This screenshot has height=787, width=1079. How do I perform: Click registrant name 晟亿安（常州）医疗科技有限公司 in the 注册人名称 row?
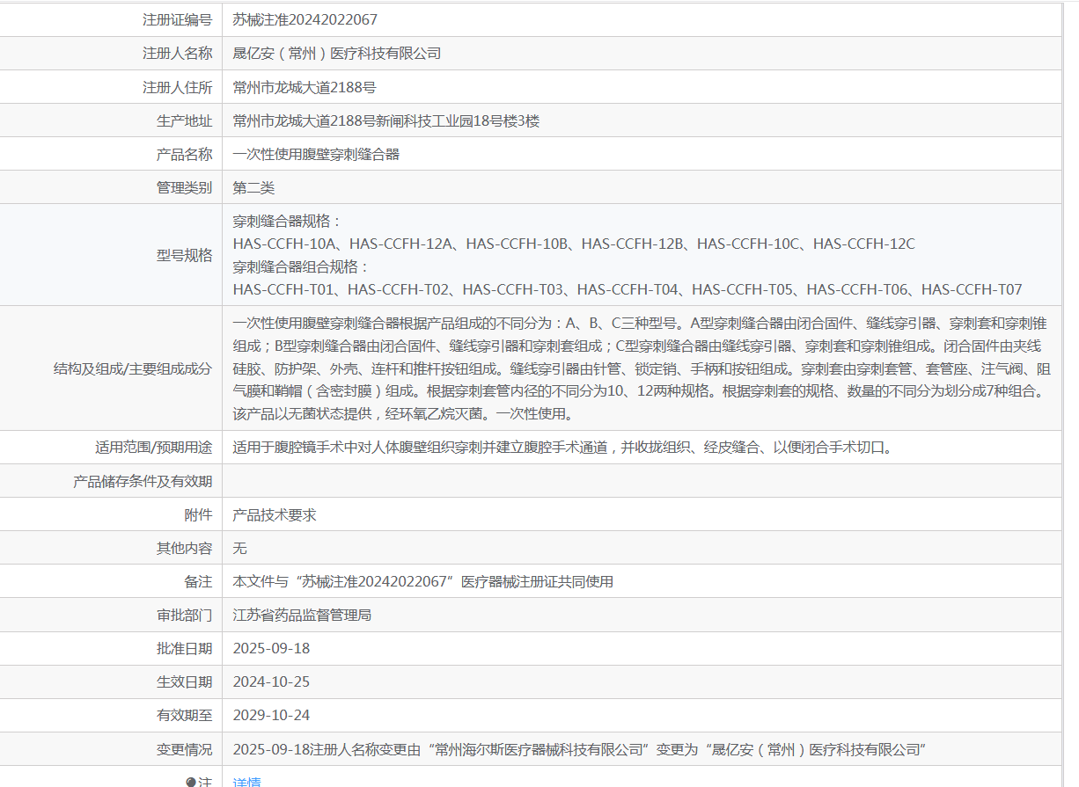tap(337, 53)
